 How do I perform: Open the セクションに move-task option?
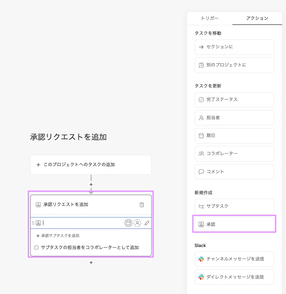[234, 47]
